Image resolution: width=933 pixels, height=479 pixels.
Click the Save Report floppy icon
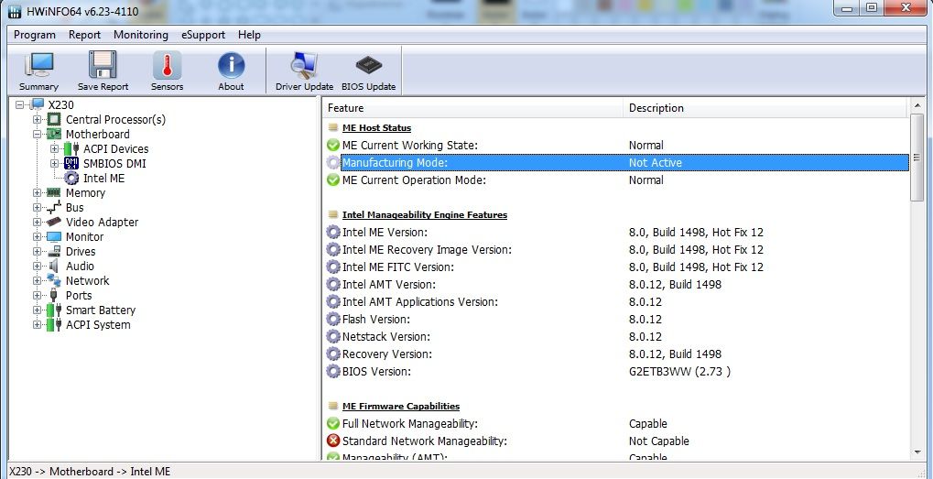coord(103,65)
